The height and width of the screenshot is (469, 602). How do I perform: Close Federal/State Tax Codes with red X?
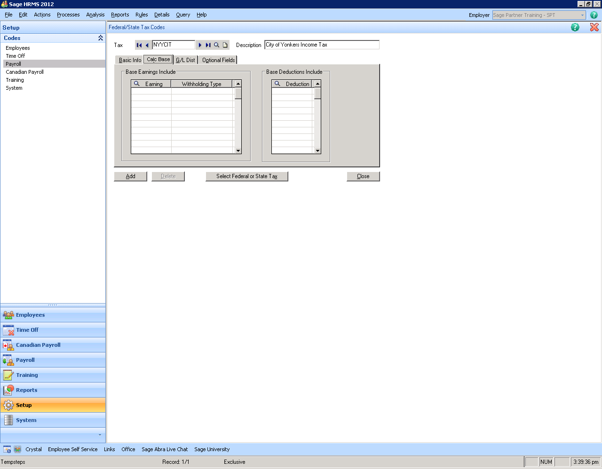click(x=594, y=27)
